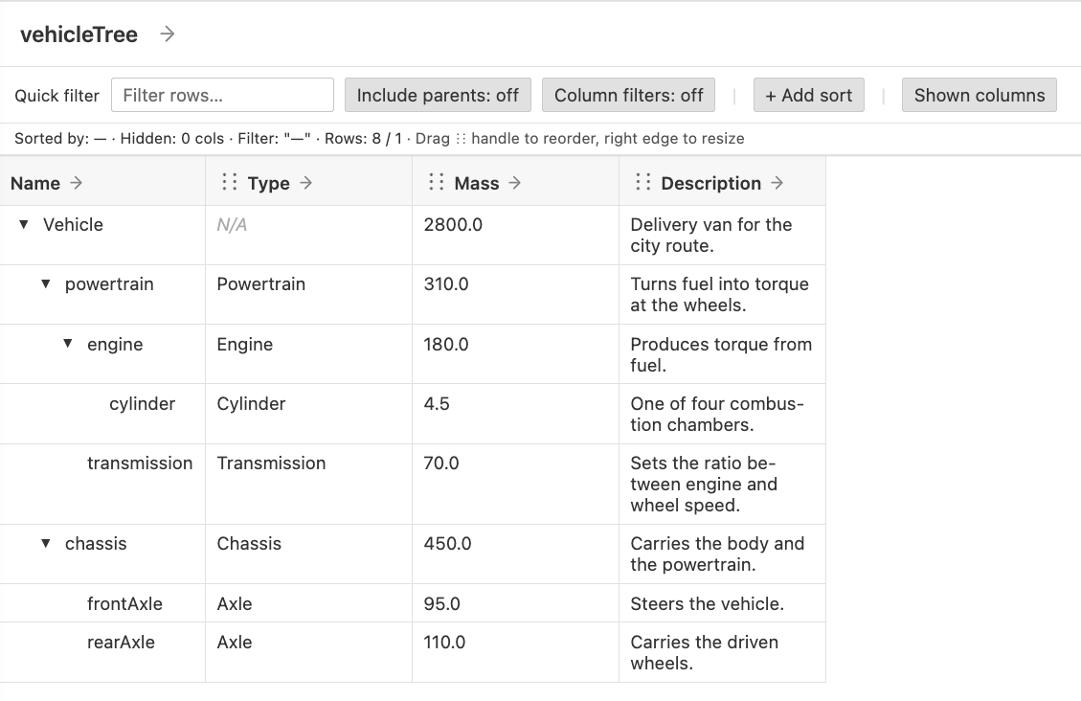Grab the drag handle of Description column
Screen dimensions: 1081x701
(643, 182)
